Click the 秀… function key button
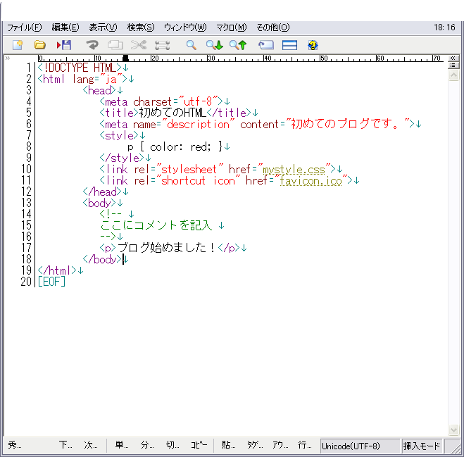This screenshot has width=464, height=457. point(15,445)
